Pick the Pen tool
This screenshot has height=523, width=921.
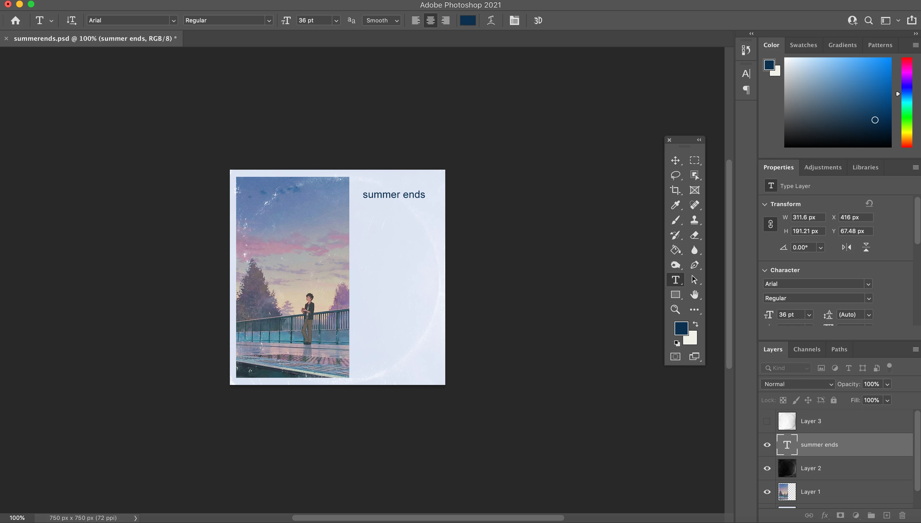pyautogui.click(x=694, y=265)
